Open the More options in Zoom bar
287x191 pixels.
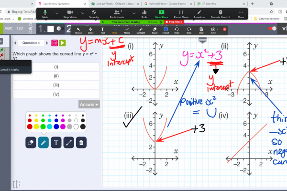[x=241, y=13]
